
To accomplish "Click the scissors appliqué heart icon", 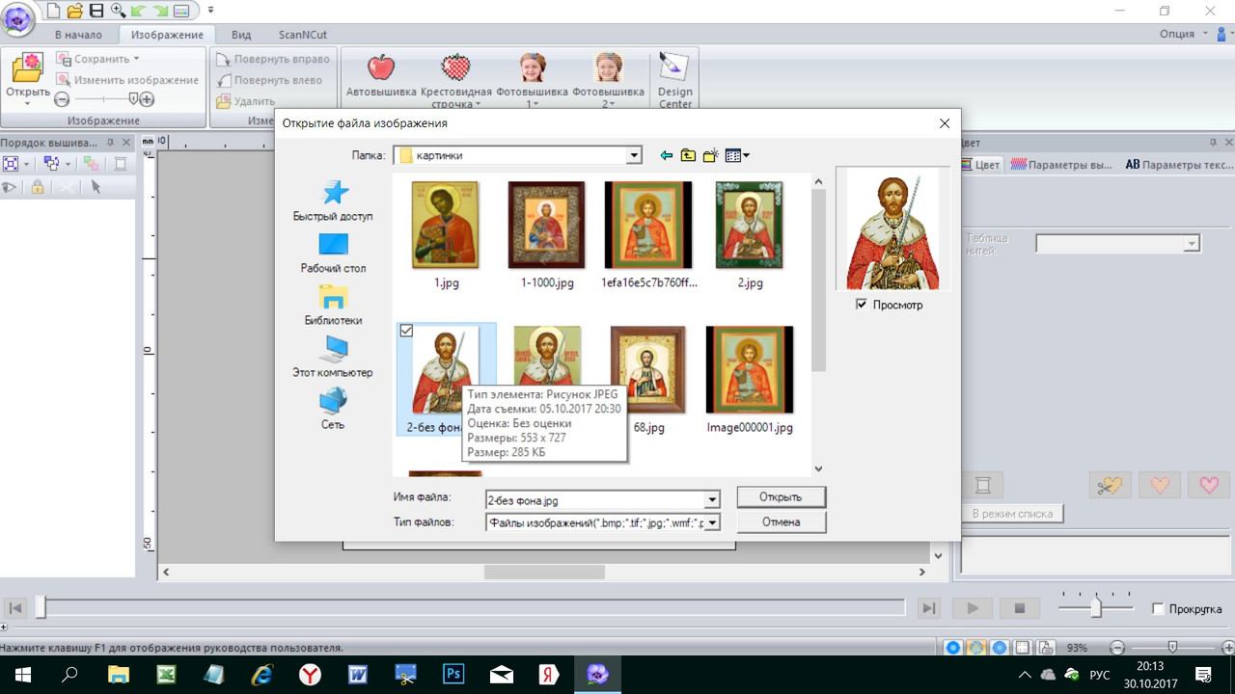I will click(x=1110, y=485).
